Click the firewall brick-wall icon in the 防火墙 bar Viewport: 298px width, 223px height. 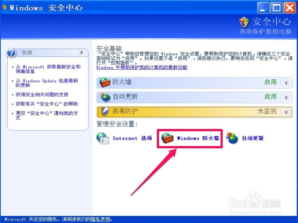tap(105, 83)
